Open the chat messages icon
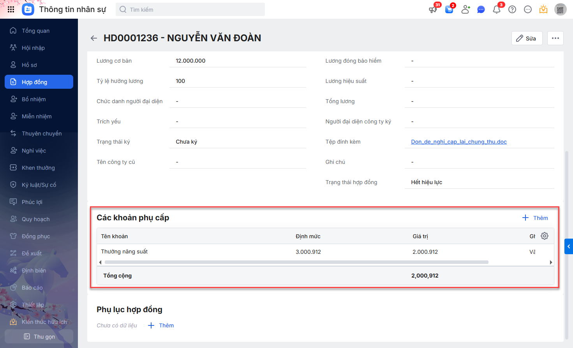 coord(481,9)
